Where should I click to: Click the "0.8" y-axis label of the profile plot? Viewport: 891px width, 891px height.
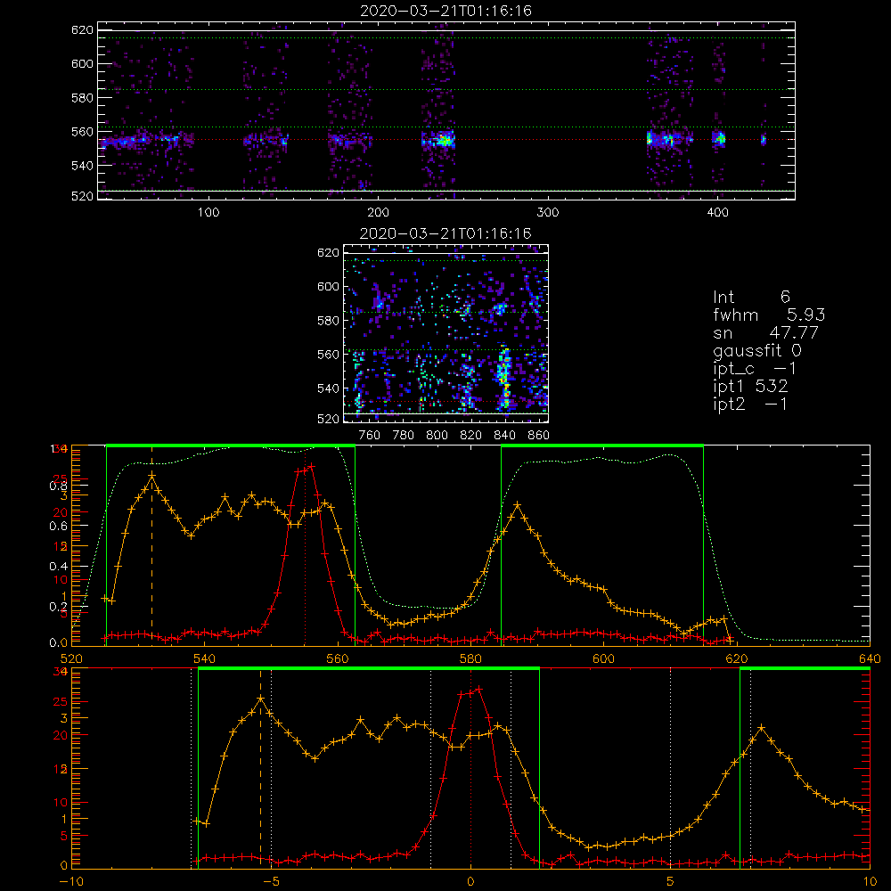pos(58,486)
